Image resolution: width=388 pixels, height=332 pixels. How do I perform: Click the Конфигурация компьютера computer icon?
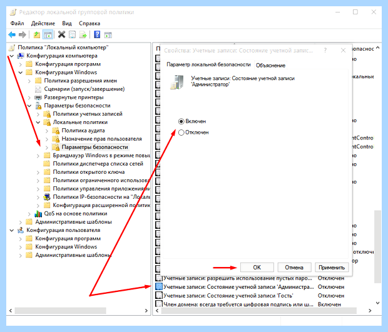21,56
